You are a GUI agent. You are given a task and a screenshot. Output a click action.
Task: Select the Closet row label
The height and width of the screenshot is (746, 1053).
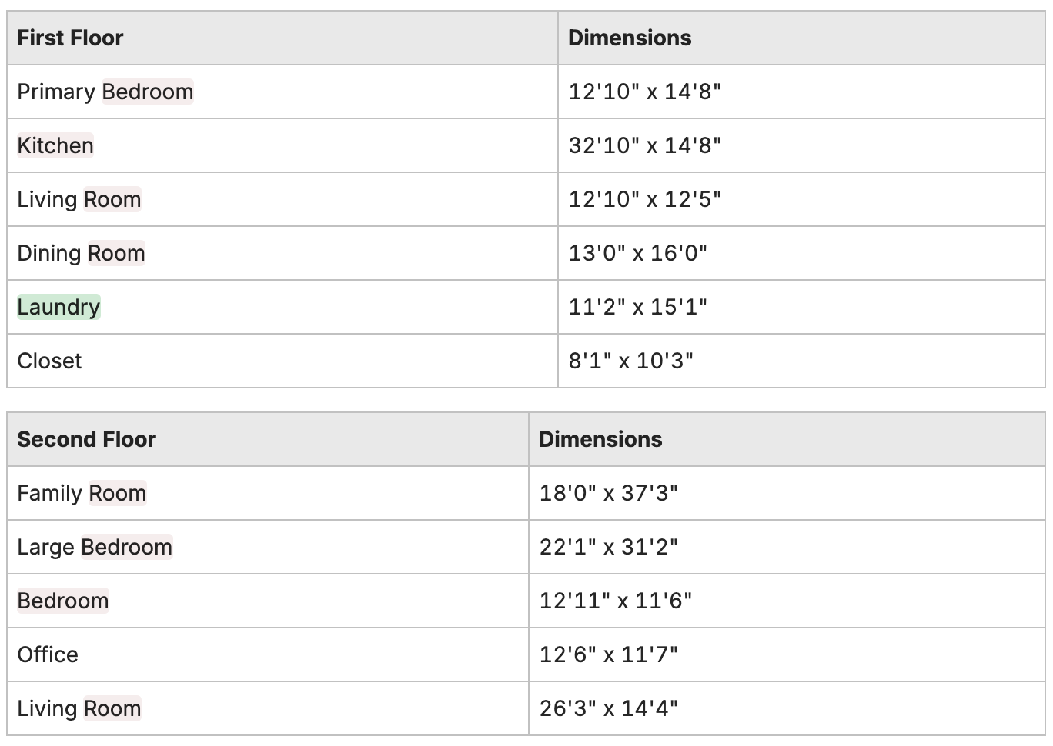[49, 361]
